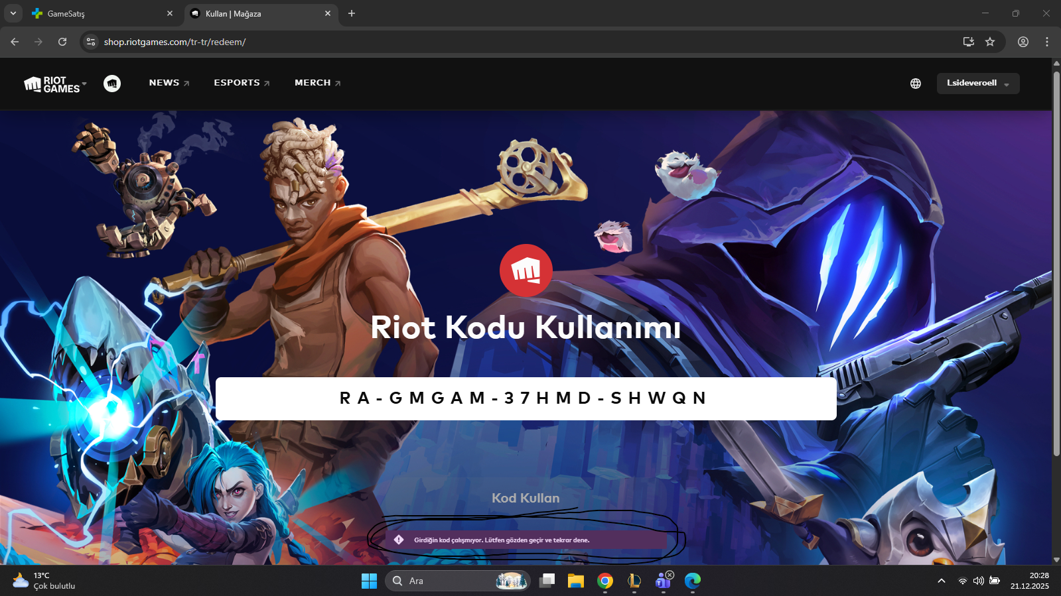
Task: Click the Kod Kullan button
Action: [526, 498]
